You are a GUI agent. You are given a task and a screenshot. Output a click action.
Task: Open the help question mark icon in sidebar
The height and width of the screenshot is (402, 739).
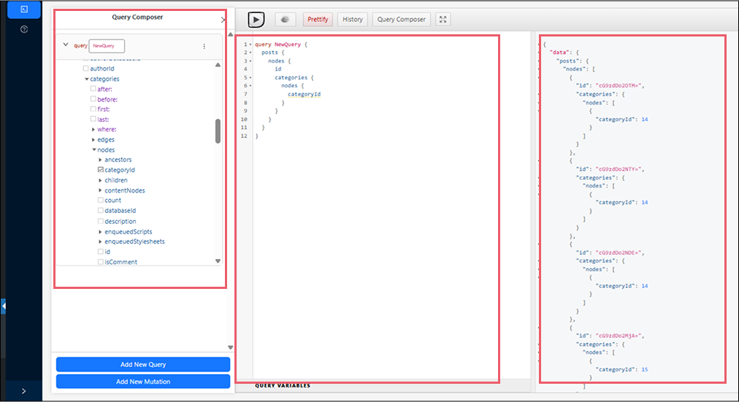[x=24, y=29]
